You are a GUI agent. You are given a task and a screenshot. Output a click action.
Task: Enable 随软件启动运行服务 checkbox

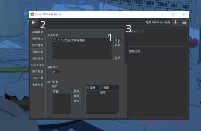pos(143,22)
